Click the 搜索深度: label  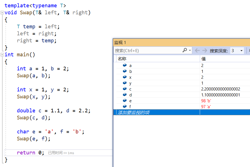tap(219, 51)
